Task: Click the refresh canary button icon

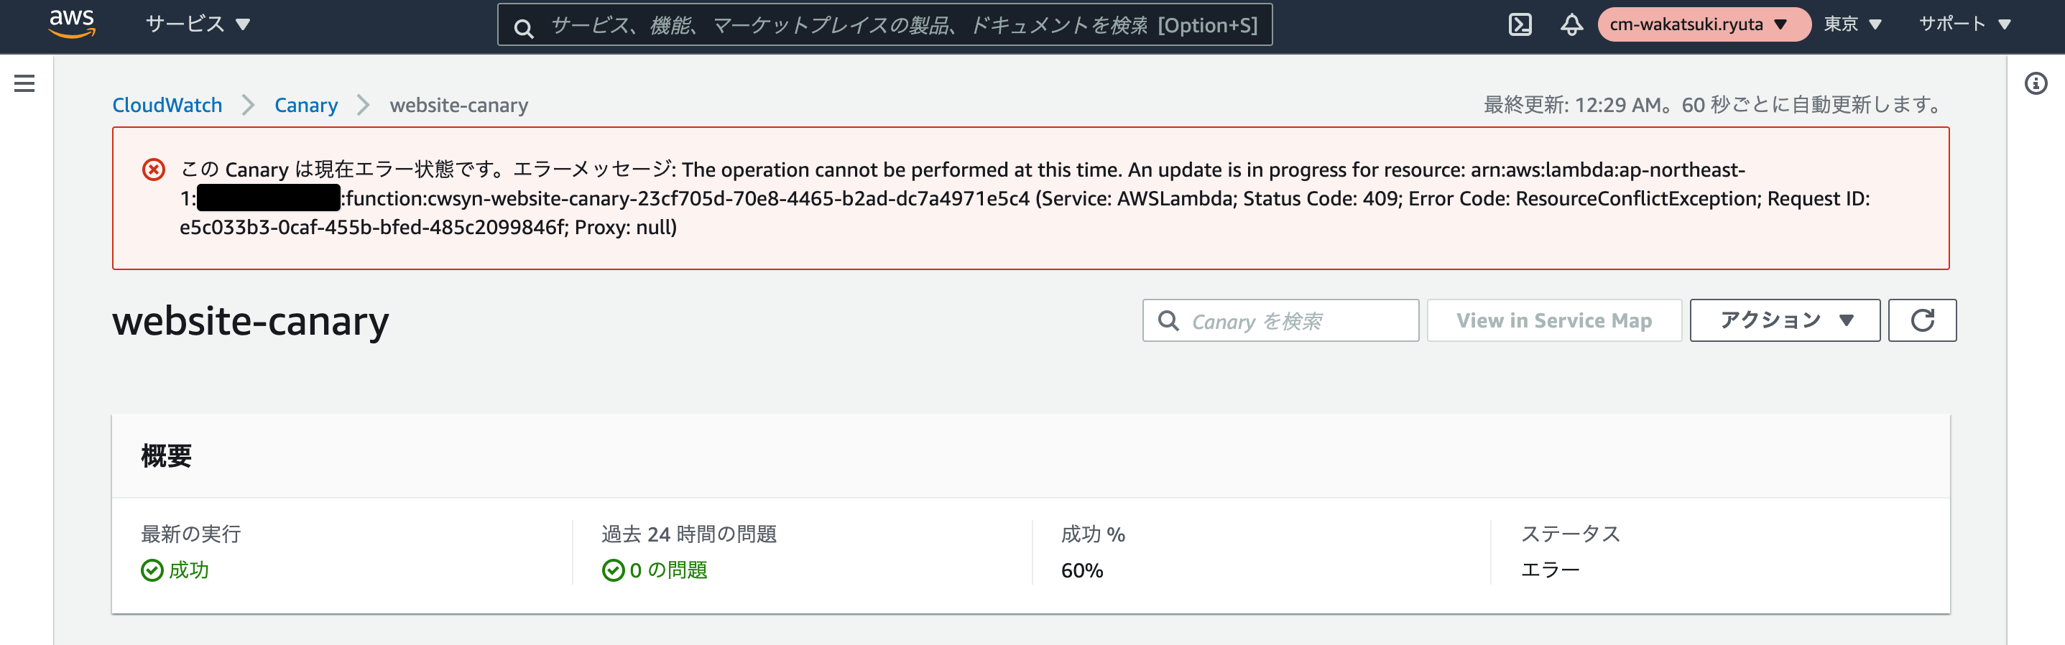Action: pos(1921,320)
